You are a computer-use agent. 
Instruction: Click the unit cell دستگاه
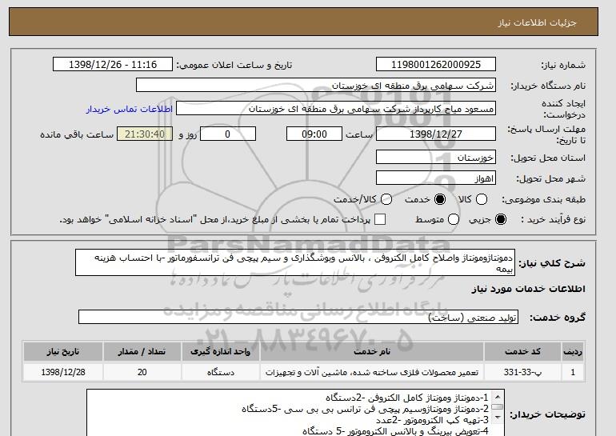(x=220, y=372)
